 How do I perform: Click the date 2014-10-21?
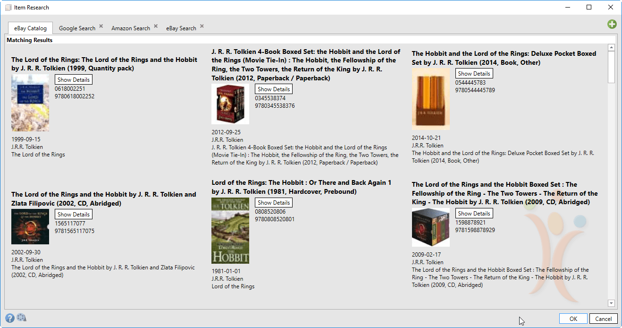(x=426, y=138)
